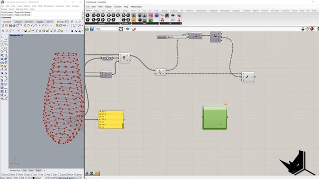319x179 pixels.
Task: Open the Grasshopper Solution menu
Action: coord(118,6)
